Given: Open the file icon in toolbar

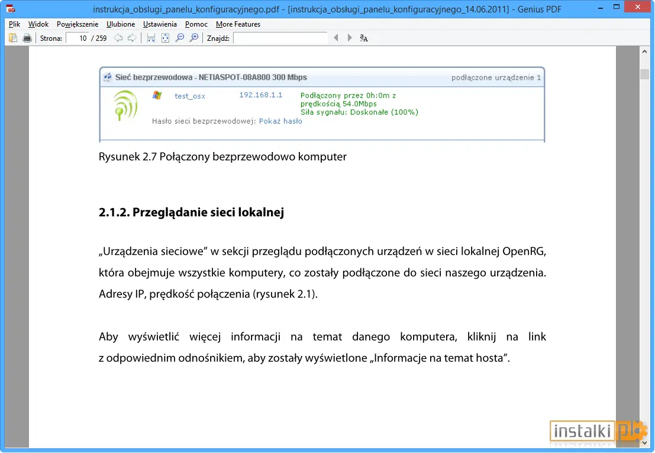Looking at the screenshot, I should (x=13, y=38).
